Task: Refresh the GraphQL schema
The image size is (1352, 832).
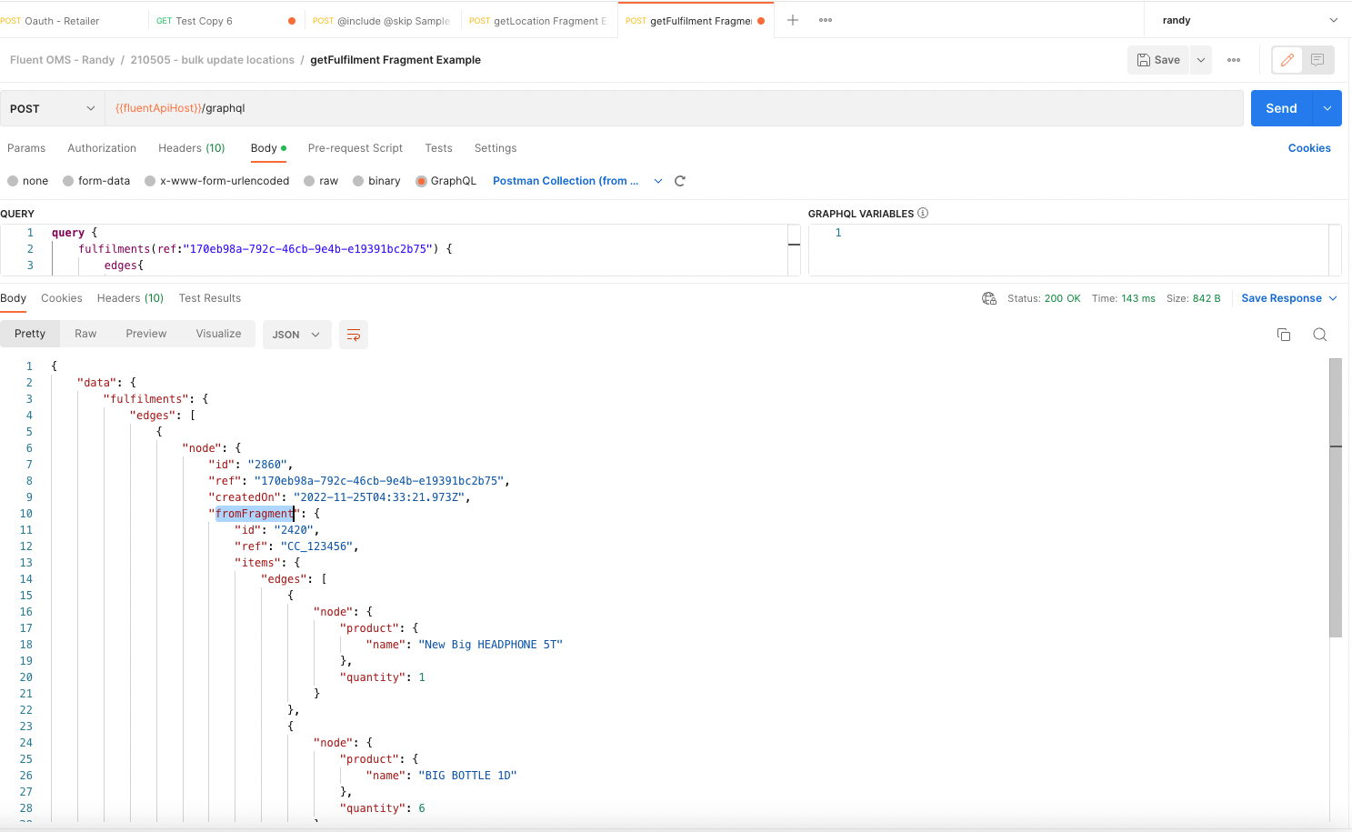Action: click(680, 181)
